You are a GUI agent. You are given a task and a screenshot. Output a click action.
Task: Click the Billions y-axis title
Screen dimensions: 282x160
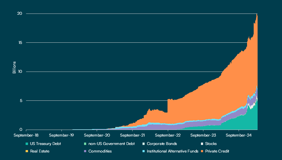point(14,68)
